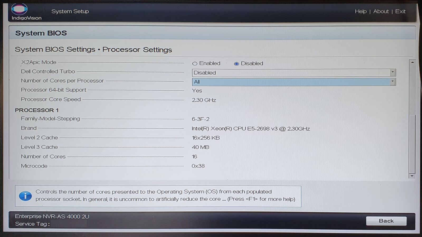Click the '6-3F-2' stepping value
The height and width of the screenshot is (237, 422).
tap(201, 119)
